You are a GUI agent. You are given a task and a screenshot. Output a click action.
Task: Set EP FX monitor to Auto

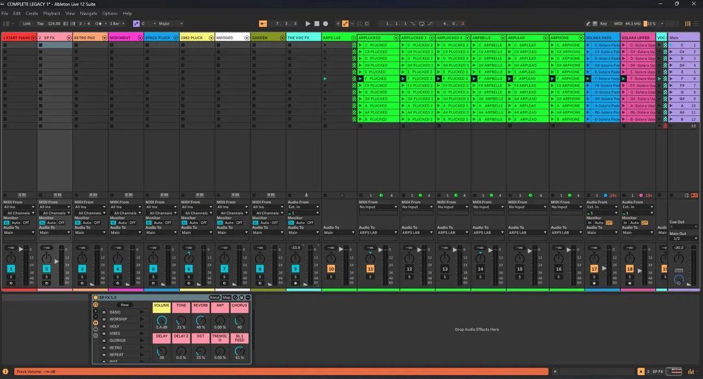tap(52, 222)
